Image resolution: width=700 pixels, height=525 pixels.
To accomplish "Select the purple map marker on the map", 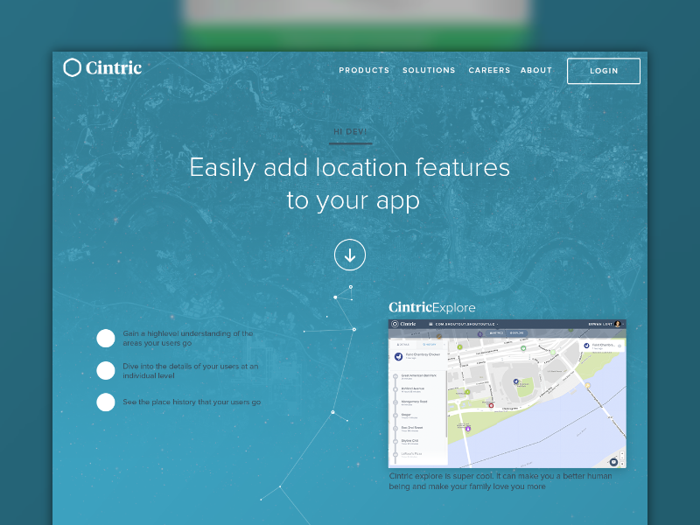I will coord(467,428).
